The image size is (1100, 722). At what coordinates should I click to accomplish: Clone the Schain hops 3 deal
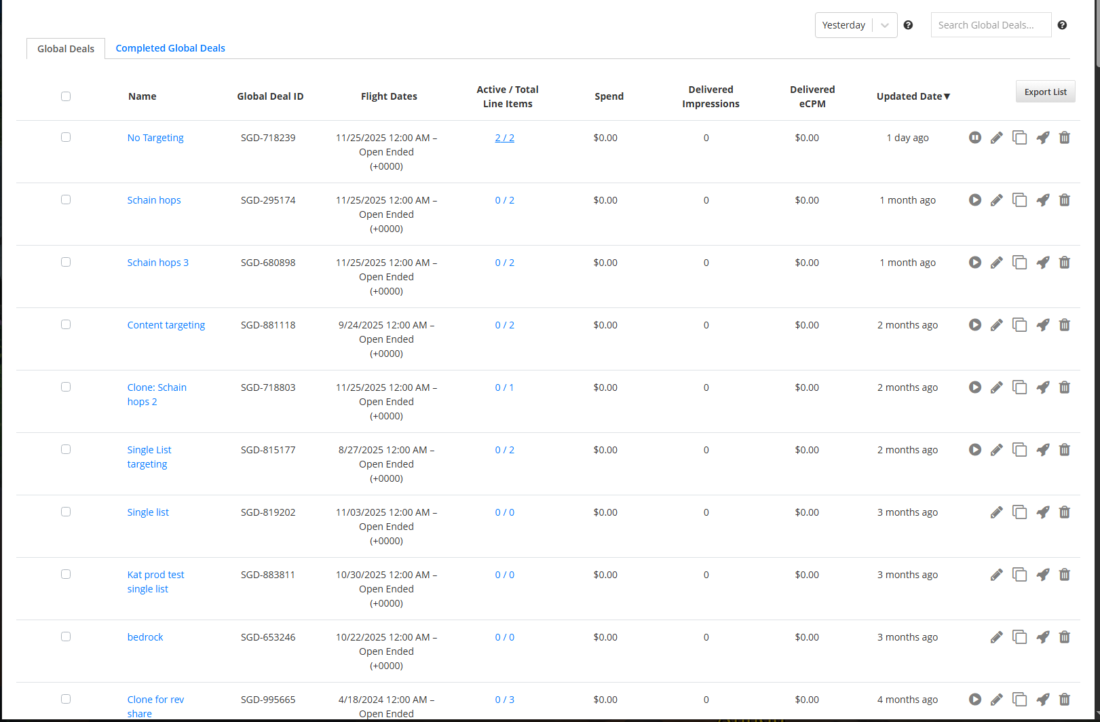point(1019,263)
